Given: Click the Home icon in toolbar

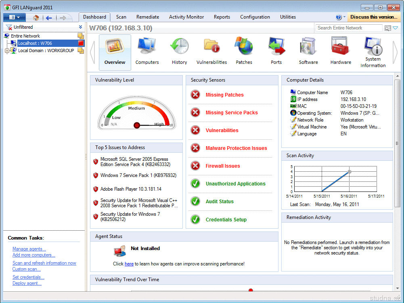Looking at the screenshot, I should click(36, 17).
